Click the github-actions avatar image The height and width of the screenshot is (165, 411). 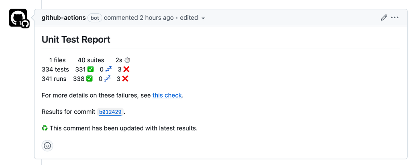coord(18,18)
